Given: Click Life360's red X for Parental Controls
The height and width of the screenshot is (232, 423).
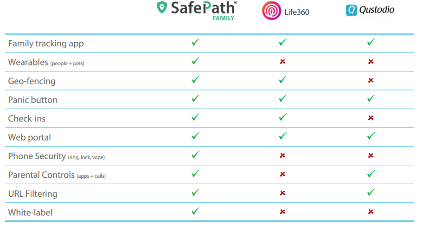Looking at the screenshot, I should [x=282, y=174].
